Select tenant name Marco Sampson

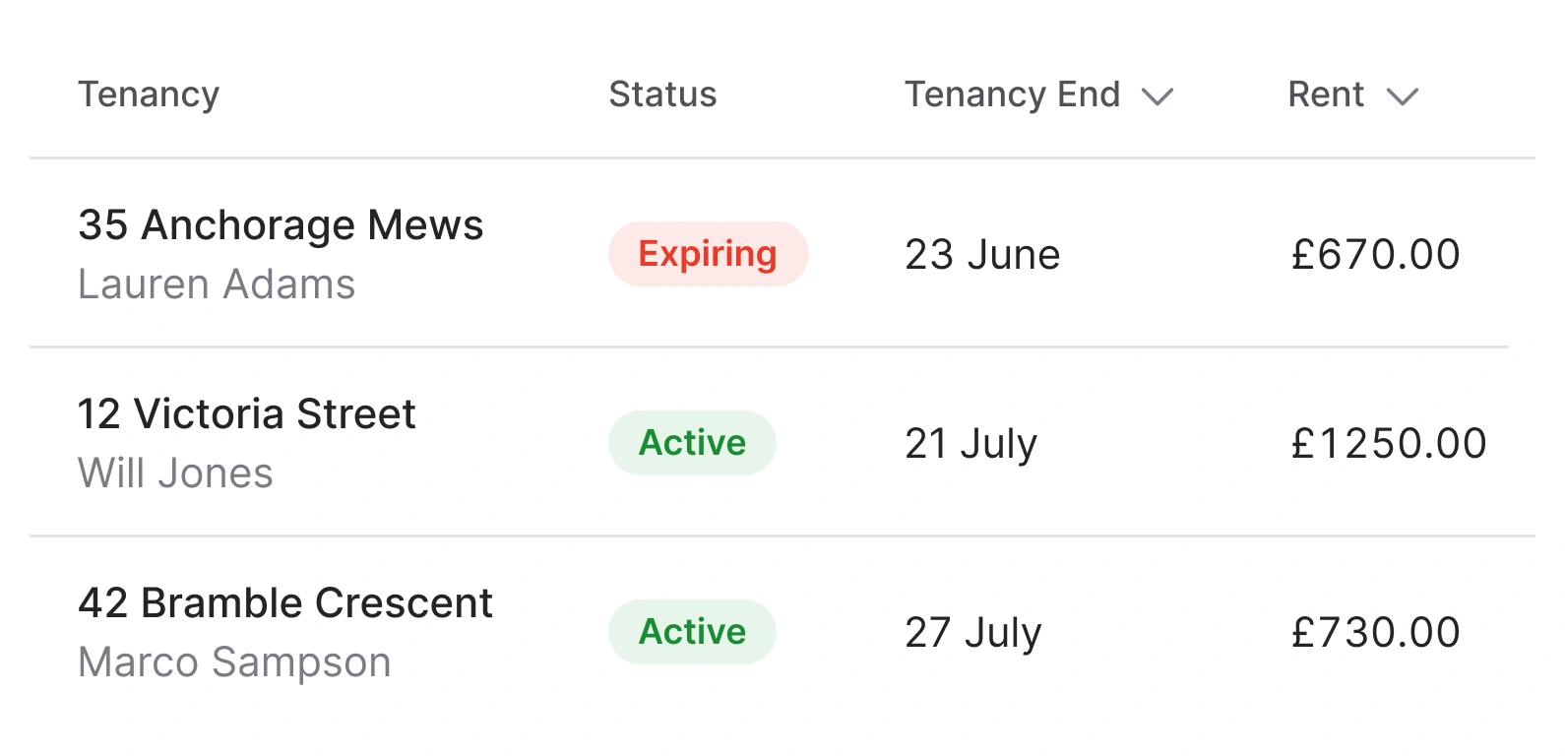point(234,662)
